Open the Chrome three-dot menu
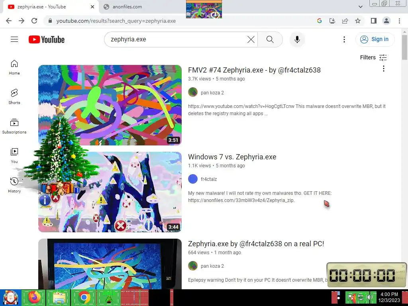This screenshot has height=306, width=408. [x=399, y=21]
